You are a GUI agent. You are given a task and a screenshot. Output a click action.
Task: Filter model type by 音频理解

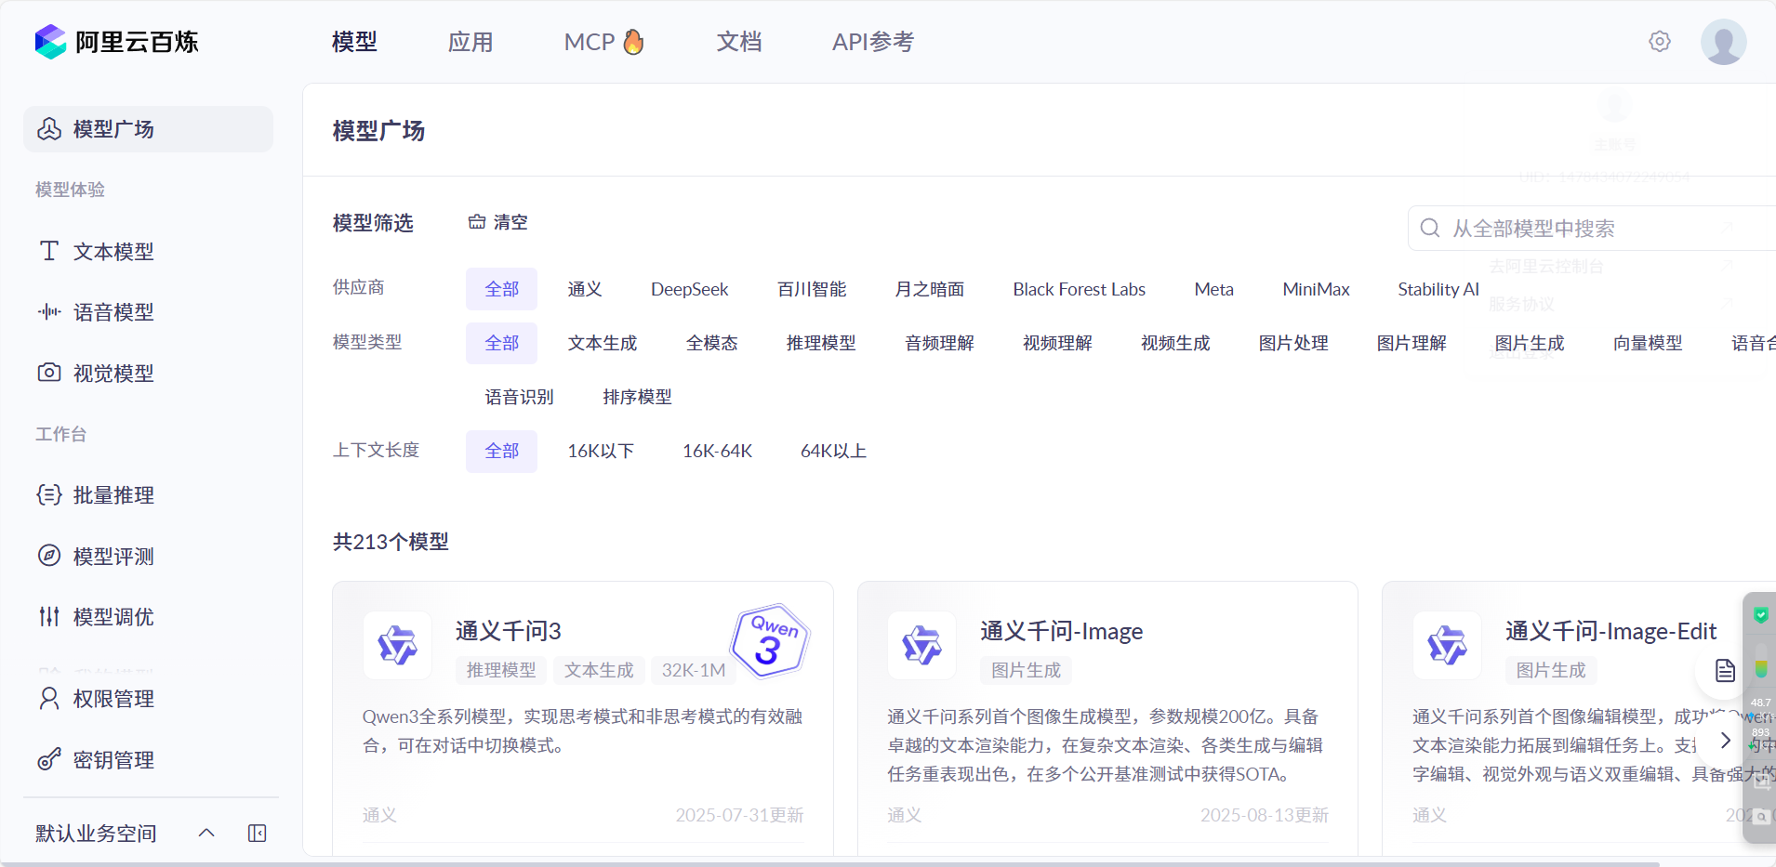coord(939,343)
